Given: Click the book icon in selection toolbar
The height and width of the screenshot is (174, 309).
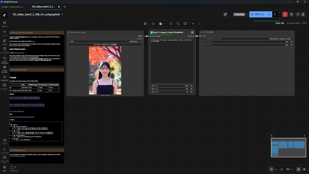Looking at the screenshot, I should (x=185, y=24).
